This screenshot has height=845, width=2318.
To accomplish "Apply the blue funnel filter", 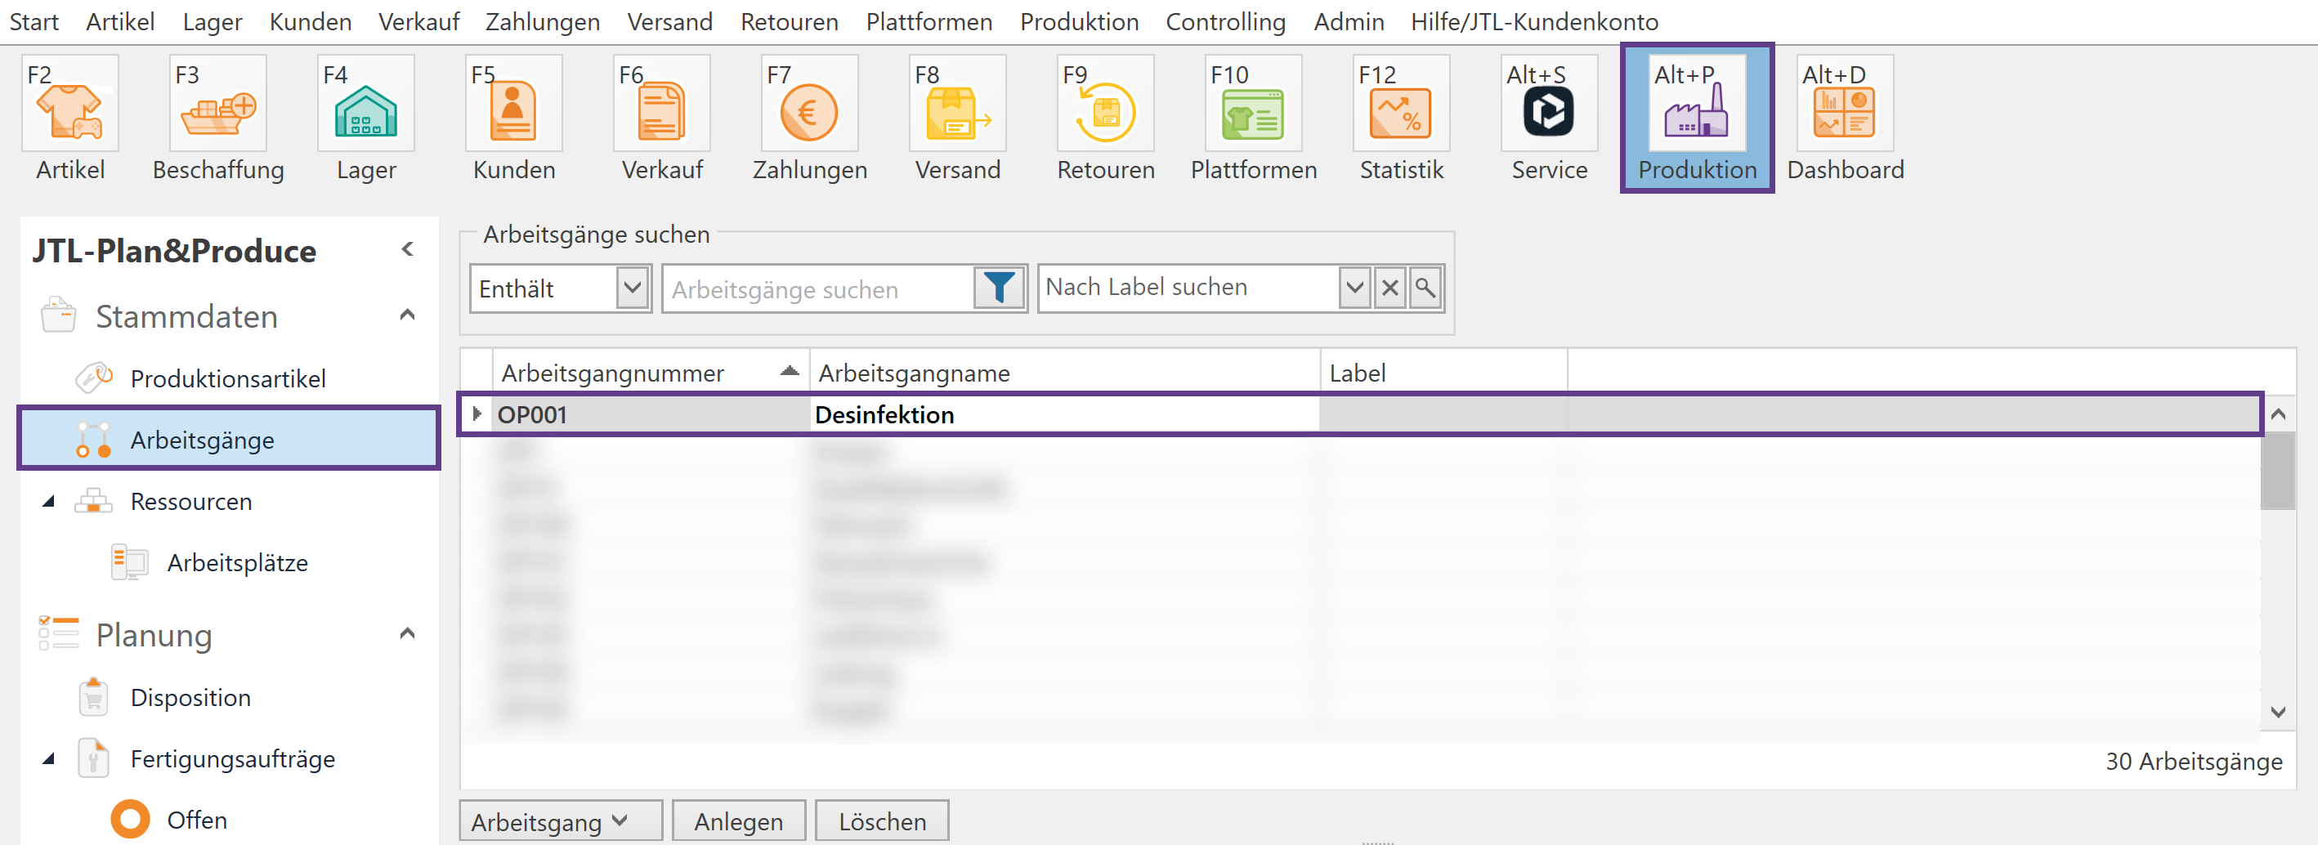I will pyautogui.click(x=998, y=288).
